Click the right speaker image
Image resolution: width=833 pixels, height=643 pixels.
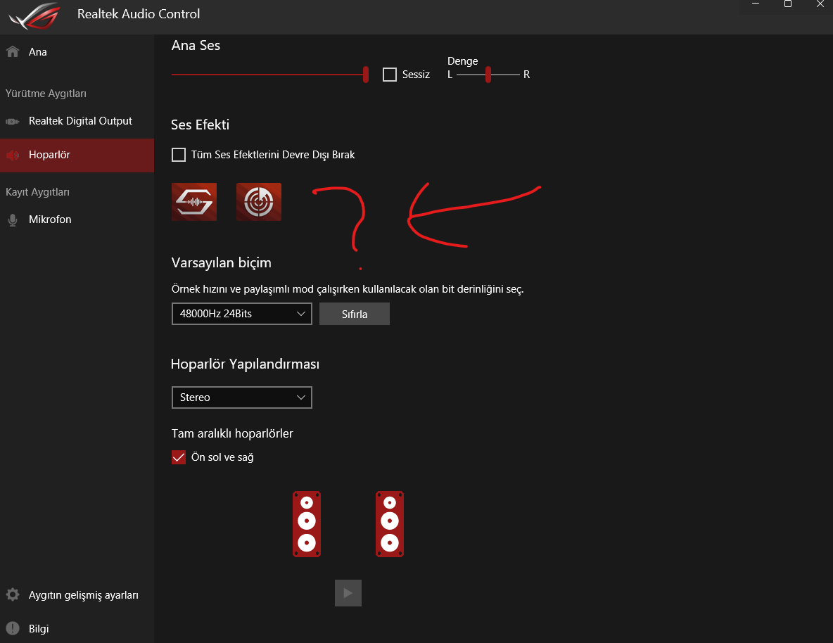pos(389,524)
